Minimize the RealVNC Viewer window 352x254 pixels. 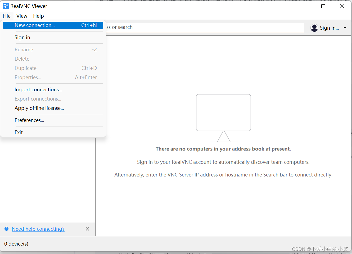[x=305, y=6]
